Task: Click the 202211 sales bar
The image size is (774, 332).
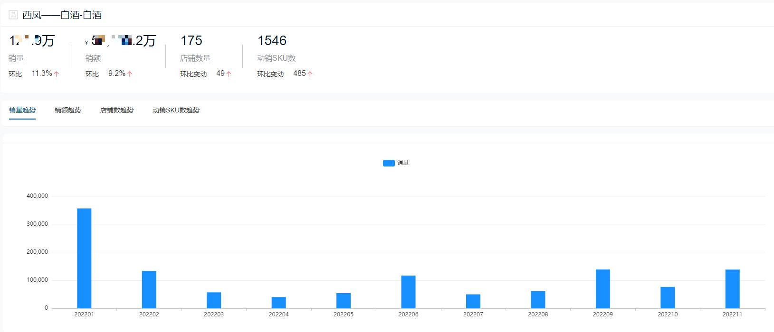Action: point(732,289)
